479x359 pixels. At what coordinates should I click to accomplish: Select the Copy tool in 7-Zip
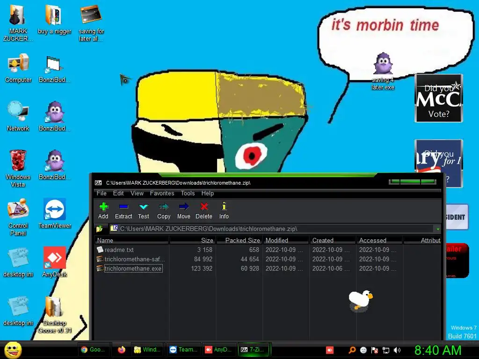(164, 211)
